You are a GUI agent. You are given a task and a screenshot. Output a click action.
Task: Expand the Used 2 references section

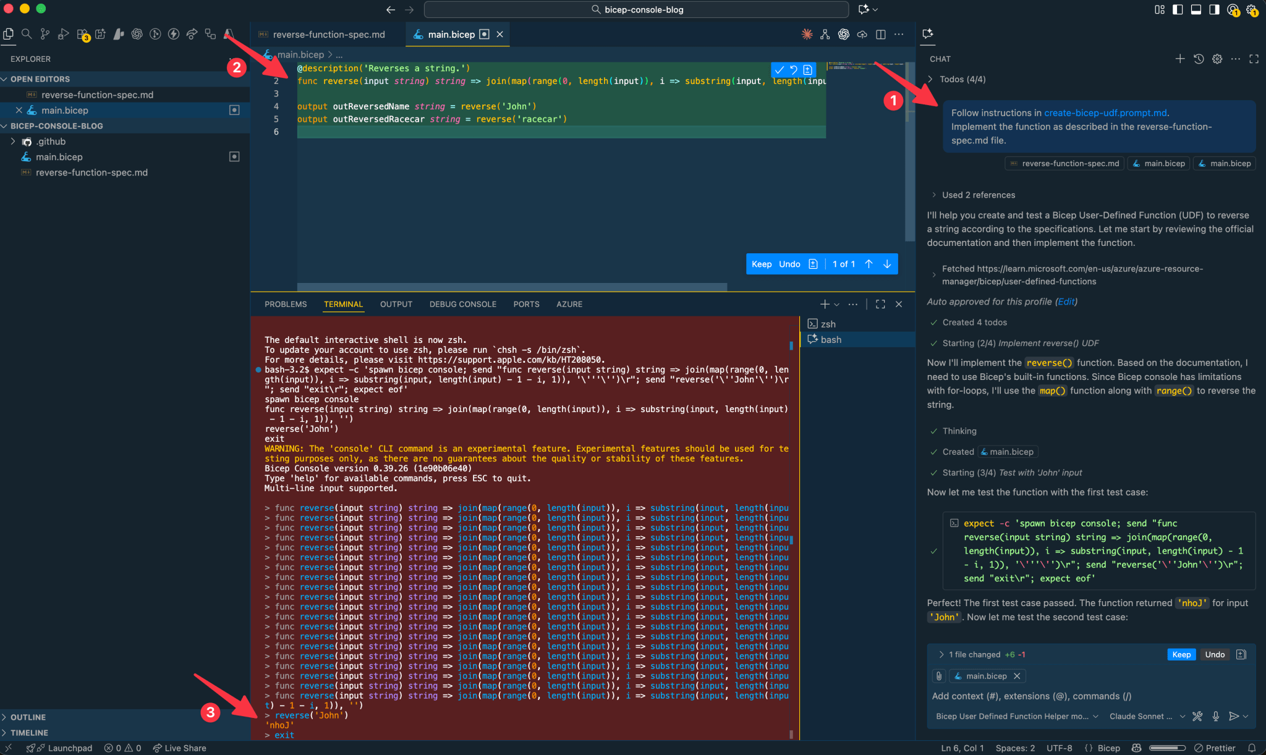tap(978, 195)
